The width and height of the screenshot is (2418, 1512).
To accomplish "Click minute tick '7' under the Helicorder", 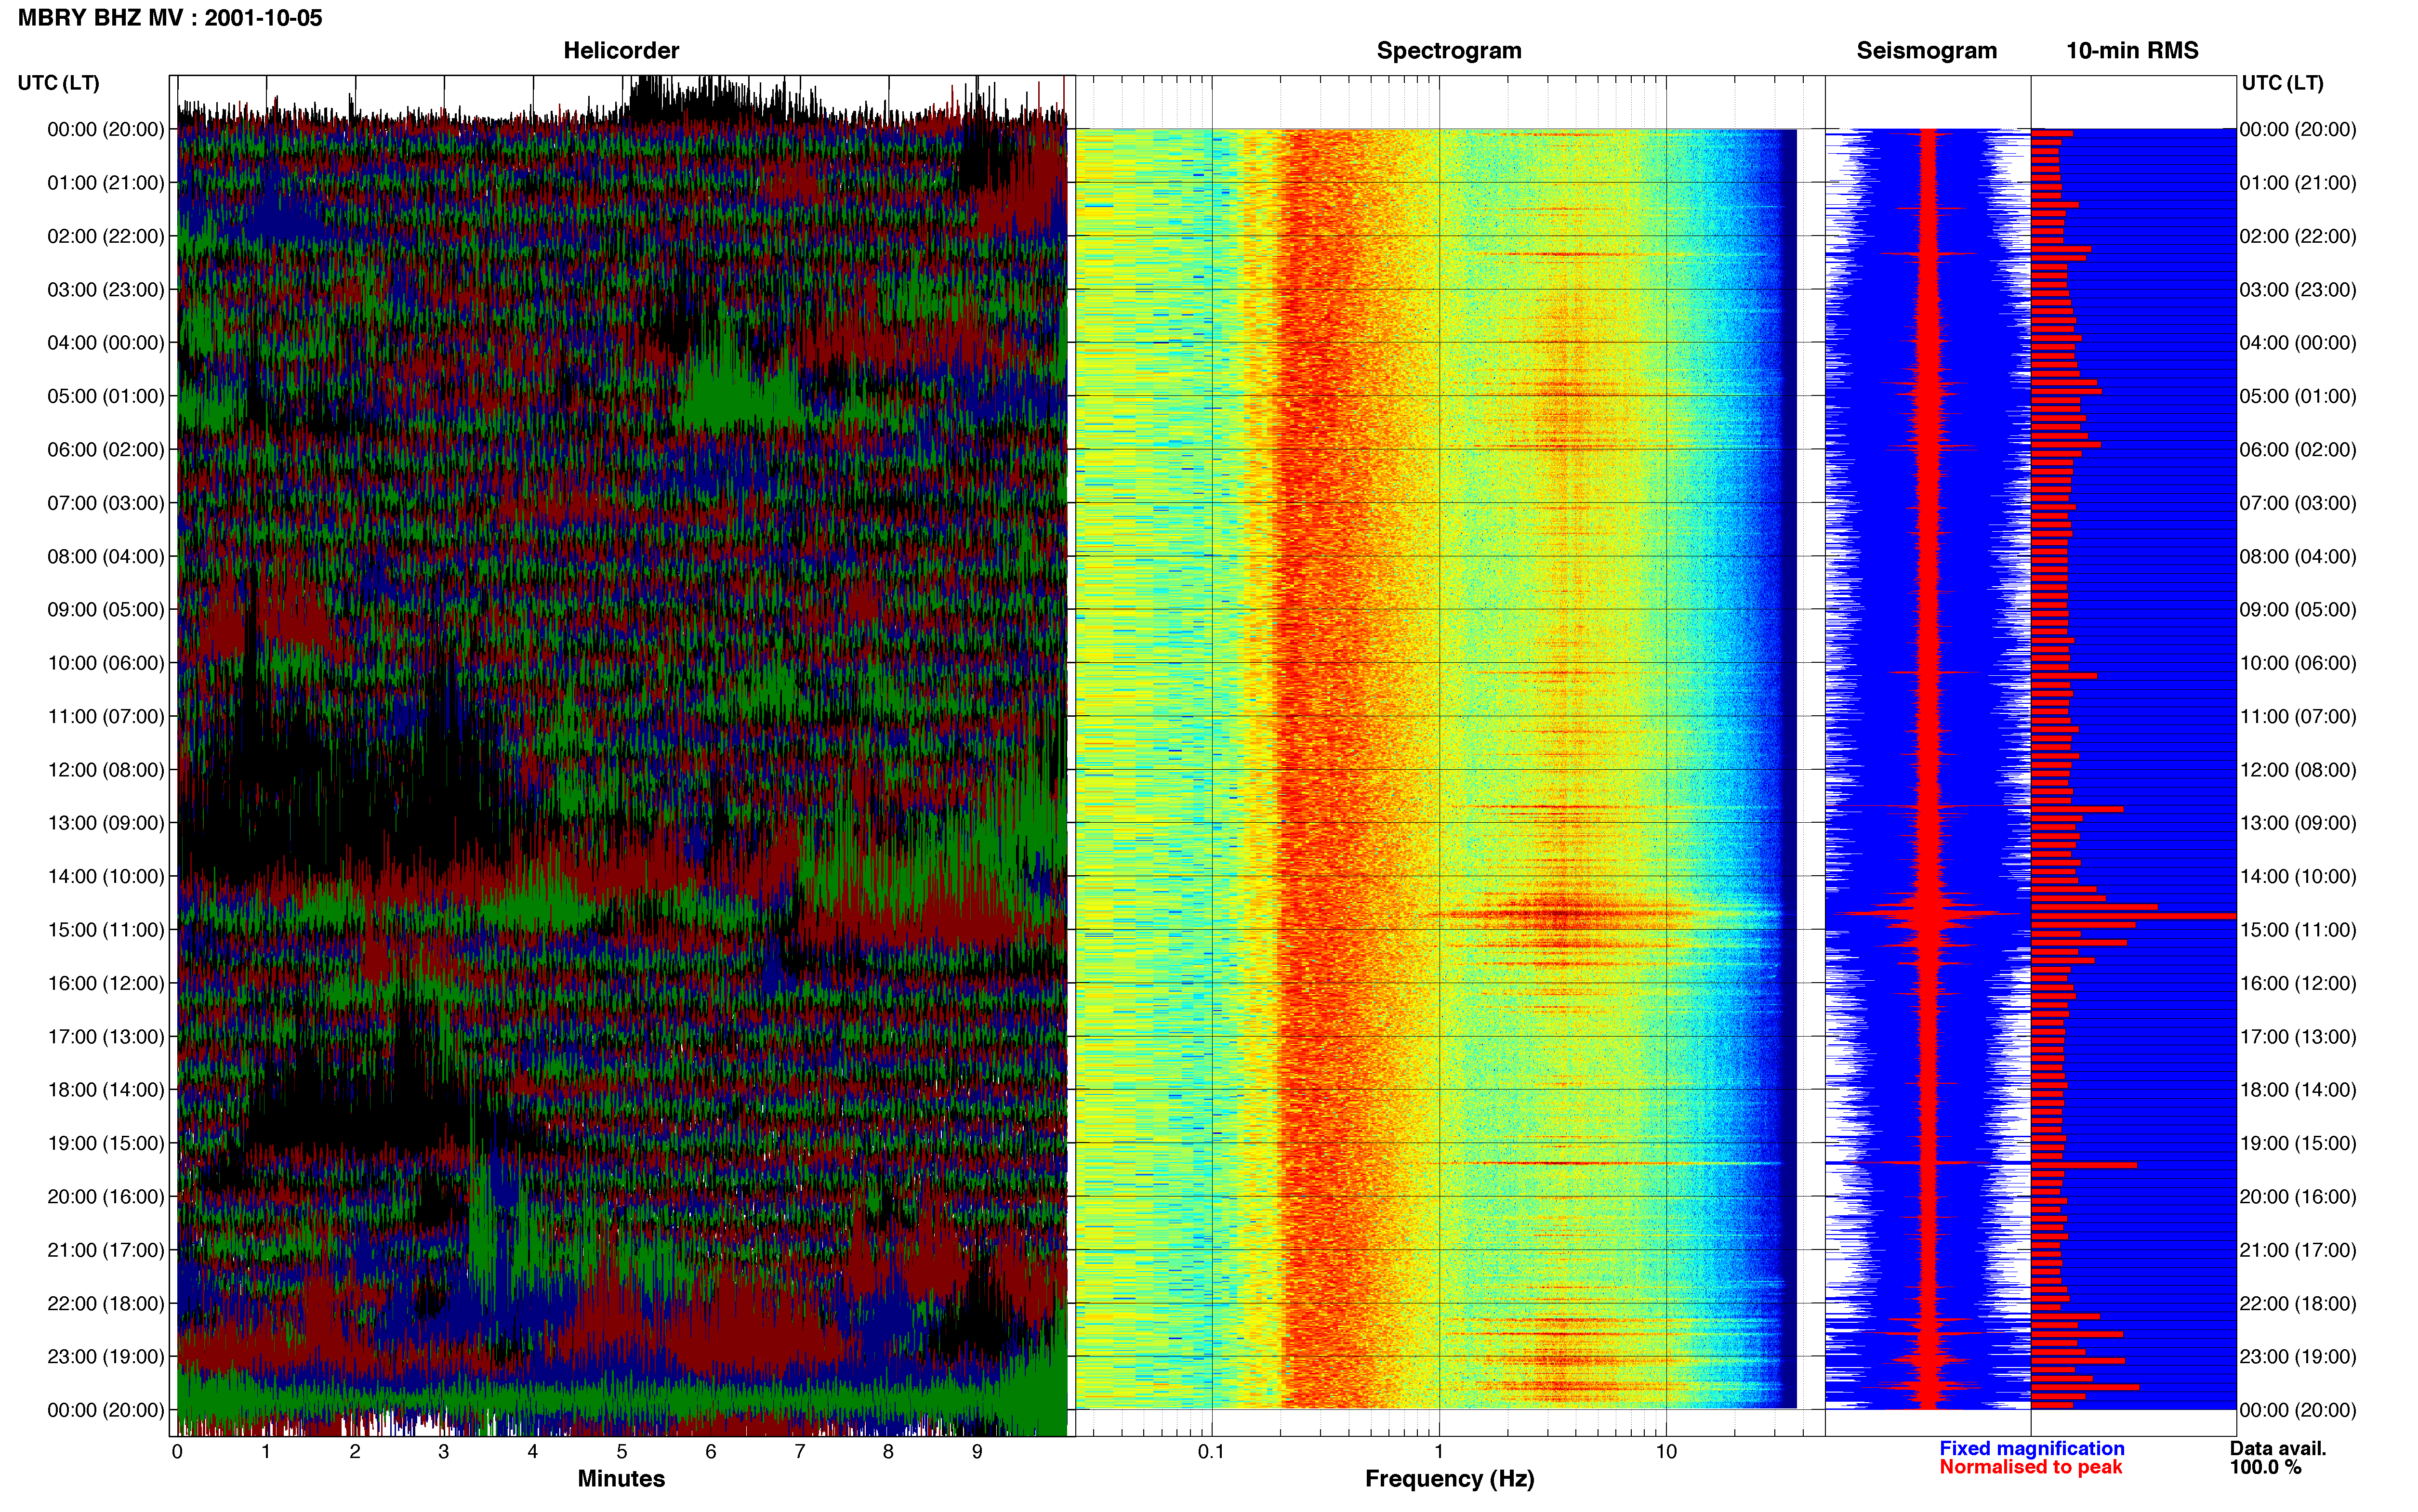I will click(x=800, y=1451).
